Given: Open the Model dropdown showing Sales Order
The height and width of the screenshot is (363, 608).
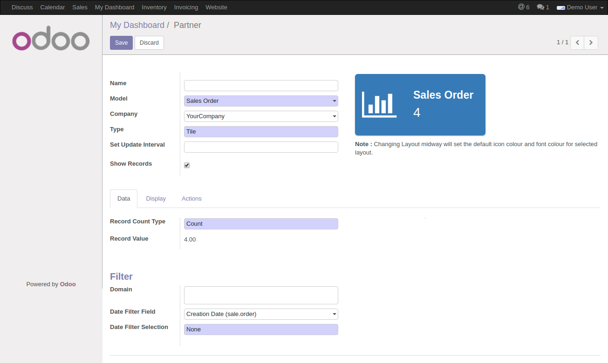Looking at the screenshot, I should [261, 101].
